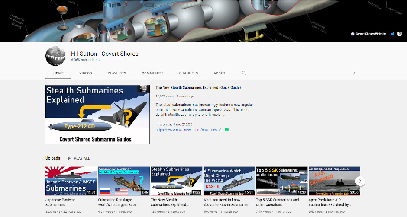The image size is (407, 217).
Task: Open Stealth Submarines Explained thumbnail in Uploads
Action: coord(176,181)
